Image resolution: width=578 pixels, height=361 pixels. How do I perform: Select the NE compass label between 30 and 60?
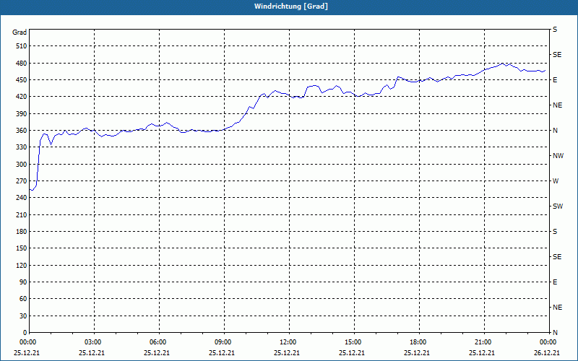(557, 308)
